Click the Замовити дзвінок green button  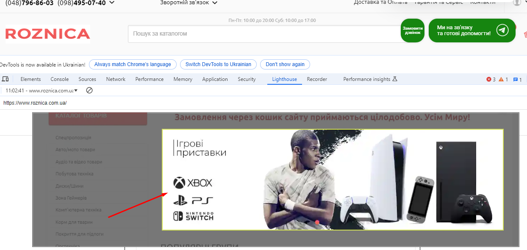pyautogui.click(x=412, y=31)
